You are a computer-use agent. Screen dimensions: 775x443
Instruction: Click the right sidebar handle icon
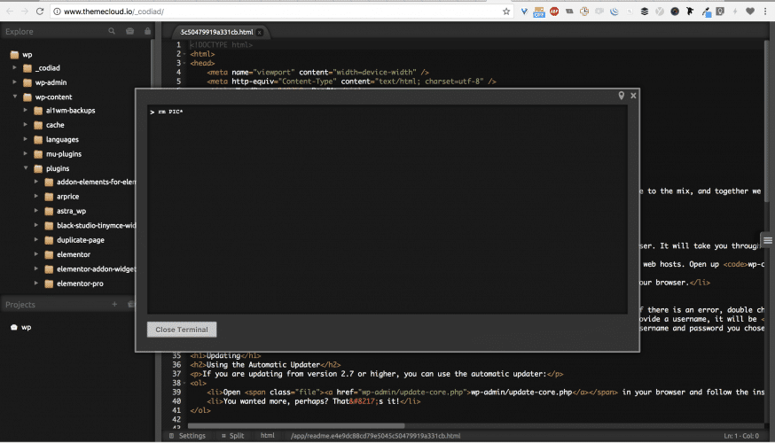pos(767,239)
